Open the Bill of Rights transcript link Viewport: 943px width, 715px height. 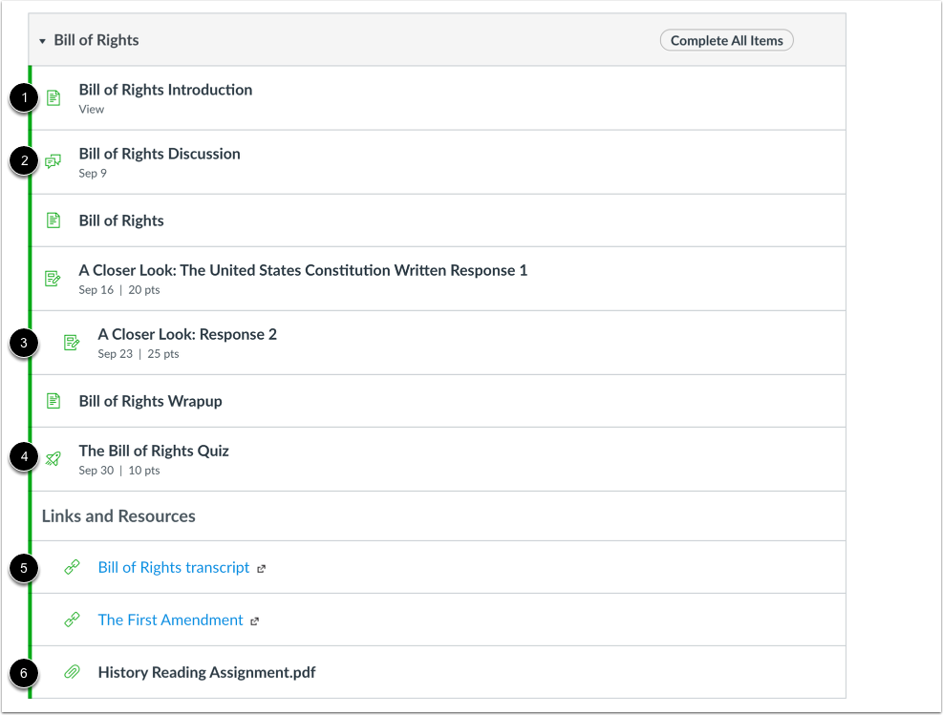(173, 566)
